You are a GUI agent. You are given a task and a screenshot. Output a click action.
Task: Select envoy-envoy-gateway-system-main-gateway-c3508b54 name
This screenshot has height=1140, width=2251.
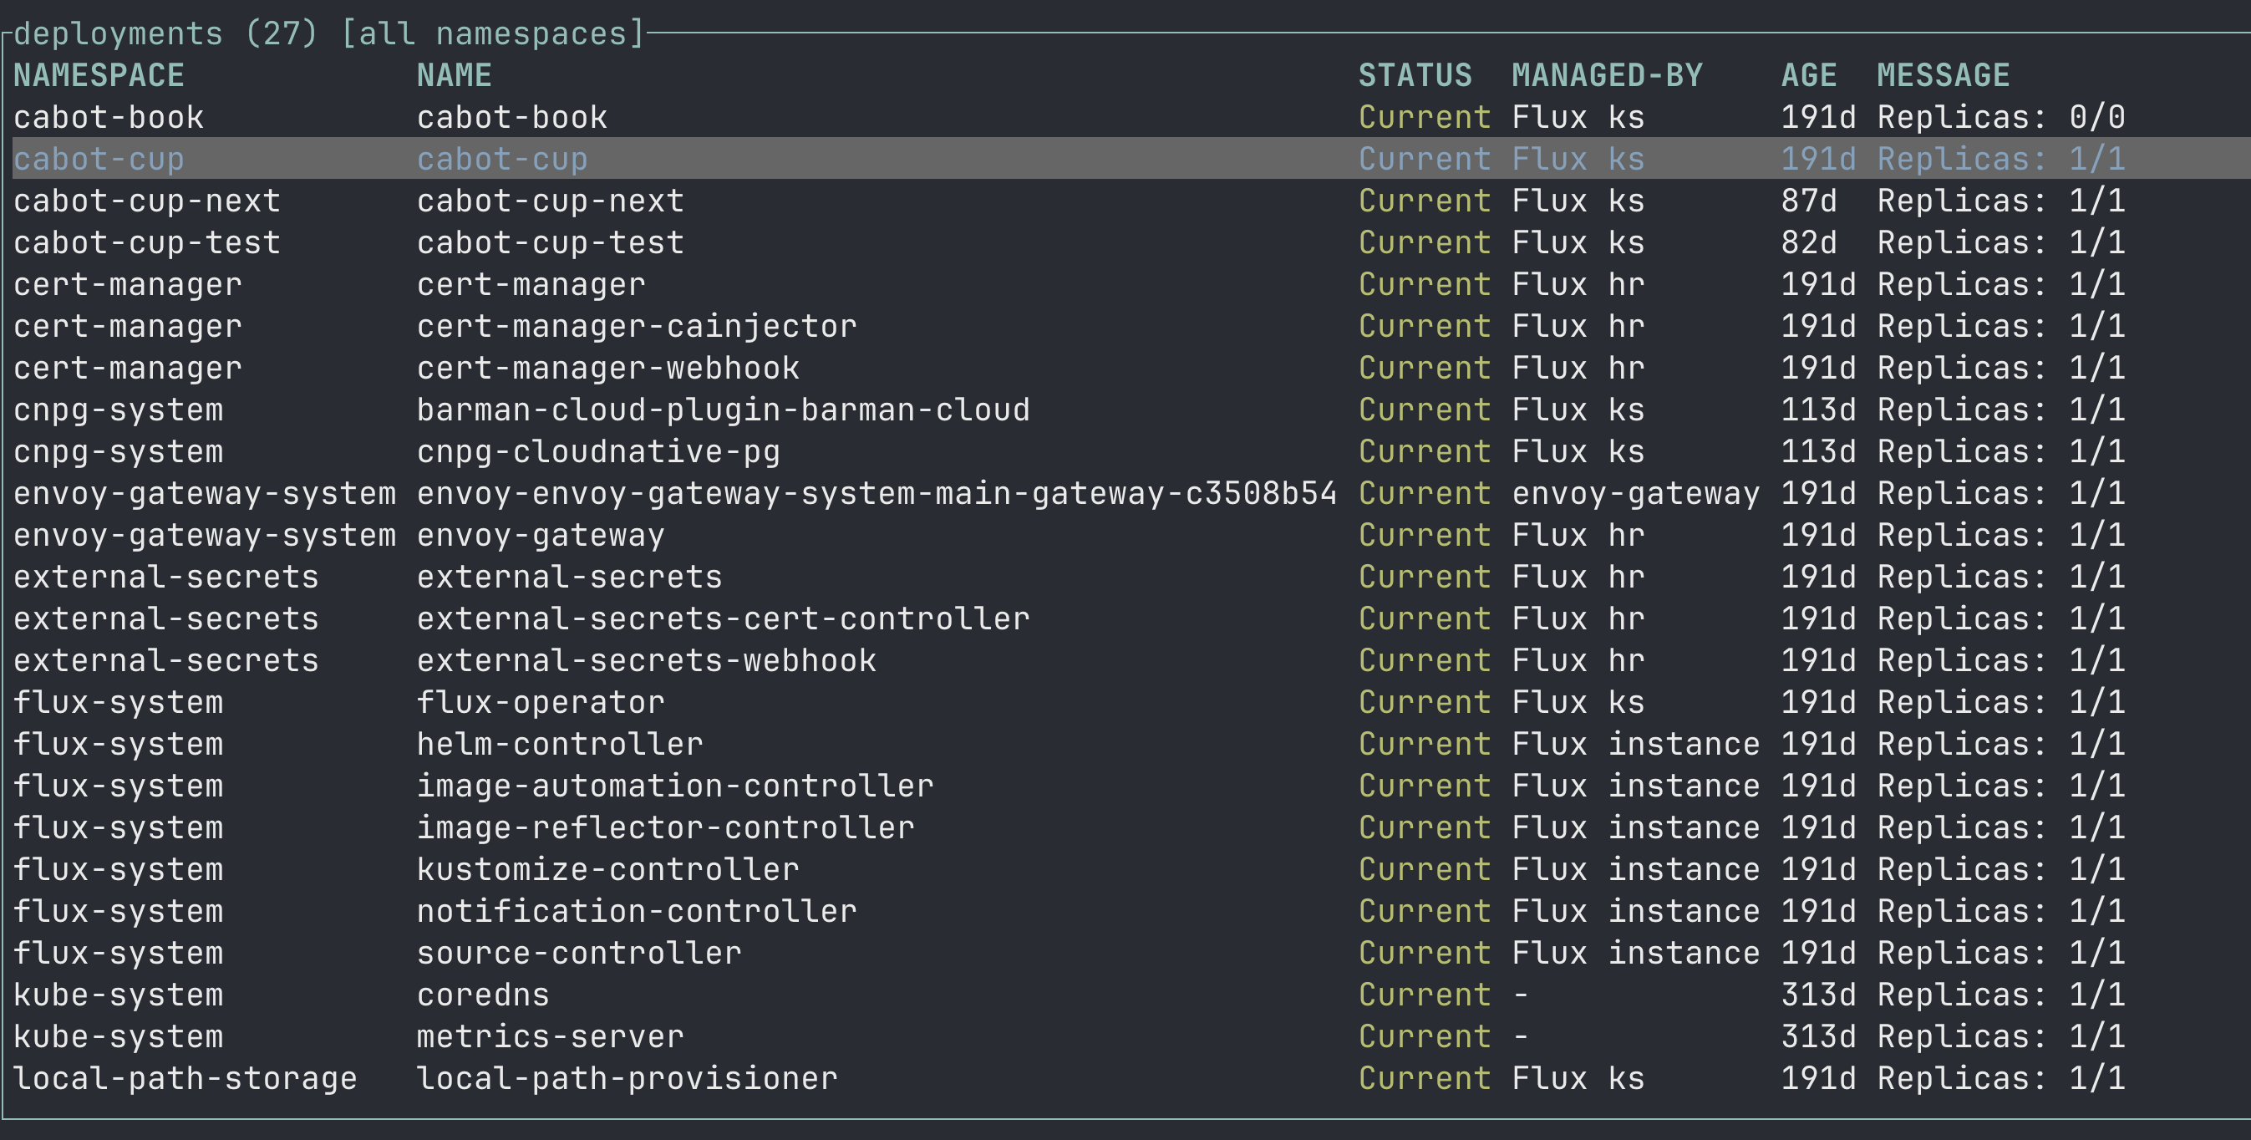coord(877,493)
